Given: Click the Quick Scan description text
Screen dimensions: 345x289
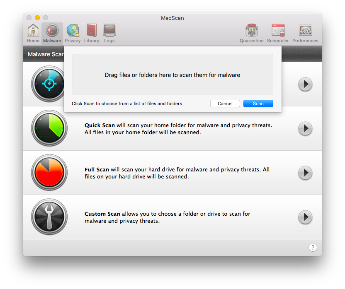Looking at the screenshot, I should coord(178,129).
